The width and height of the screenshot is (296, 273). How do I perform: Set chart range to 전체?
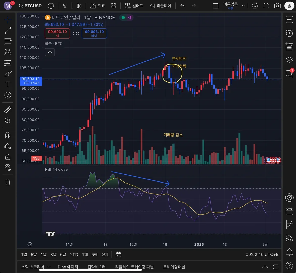tap(105, 255)
